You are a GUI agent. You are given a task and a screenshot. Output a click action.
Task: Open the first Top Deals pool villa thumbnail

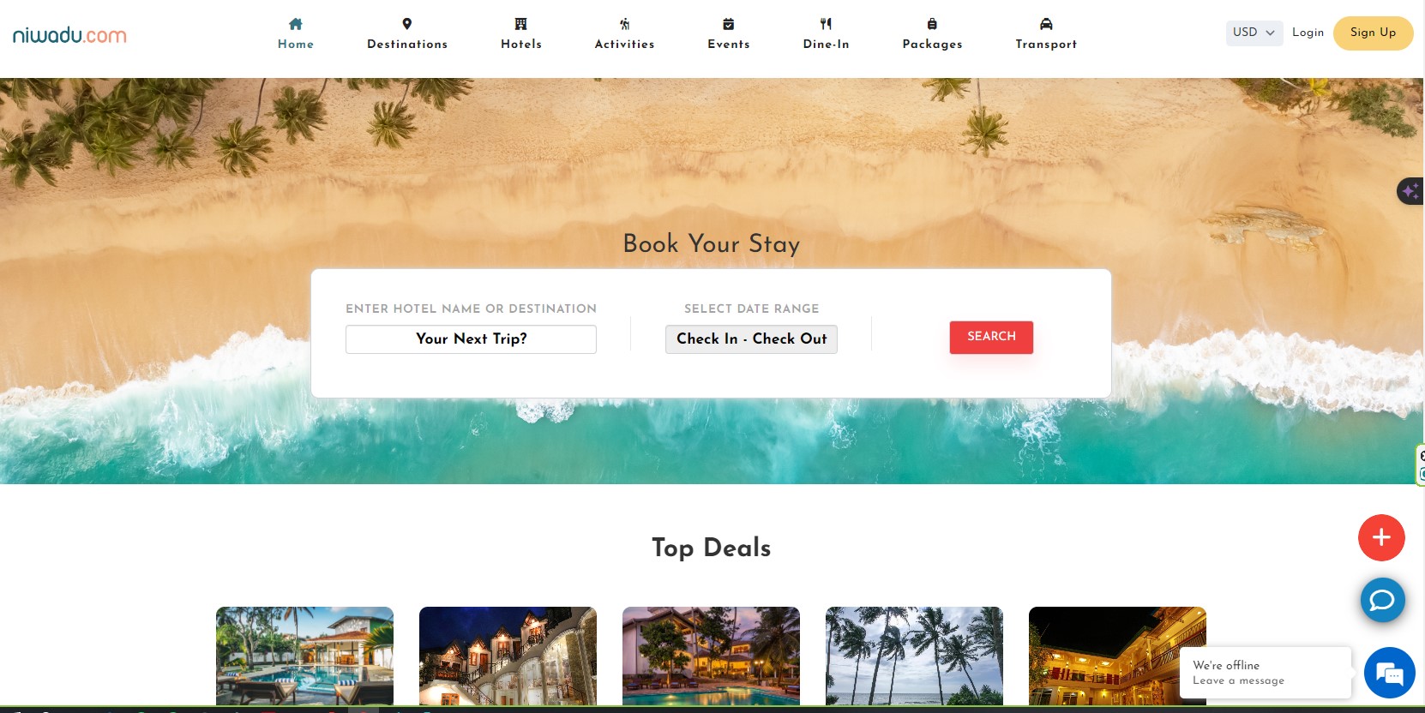(304, 656)
